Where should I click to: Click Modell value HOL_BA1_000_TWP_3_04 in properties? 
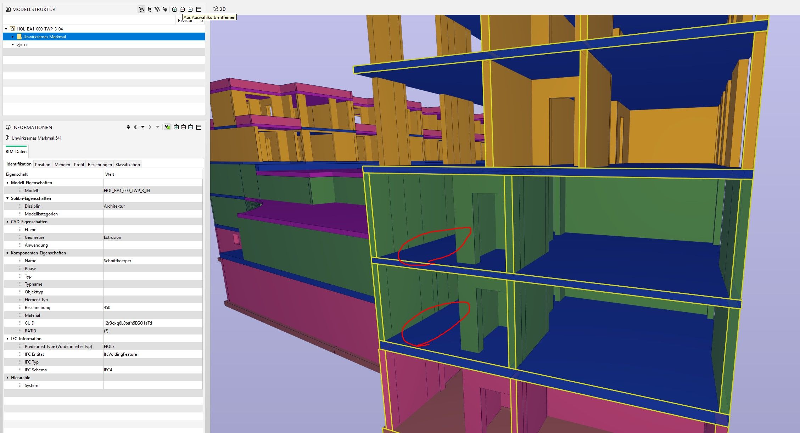click(x=127, y=190)
